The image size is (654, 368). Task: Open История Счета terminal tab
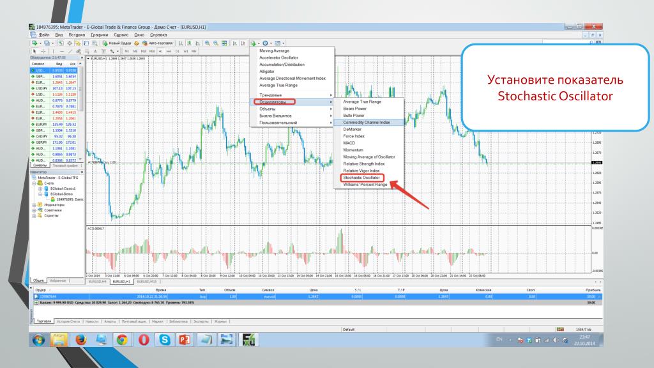[68, 321]
